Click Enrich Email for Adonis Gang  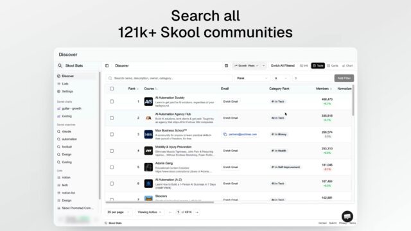231,167
